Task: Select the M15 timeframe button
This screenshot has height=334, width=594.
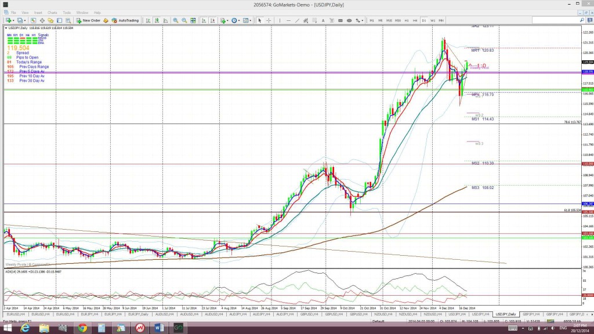Action: (x=389, y=20)
